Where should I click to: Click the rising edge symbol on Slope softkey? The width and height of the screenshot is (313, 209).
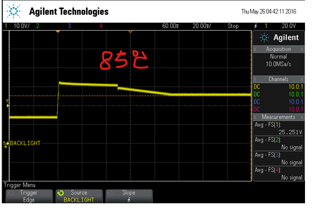click(129, 200)
